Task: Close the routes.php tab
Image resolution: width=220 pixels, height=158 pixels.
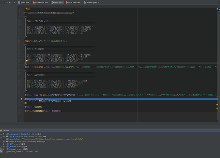Action: point(30,2)
